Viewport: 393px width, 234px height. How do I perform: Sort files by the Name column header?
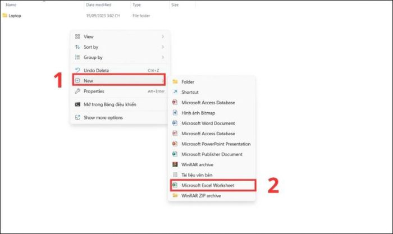click(11, 4)
